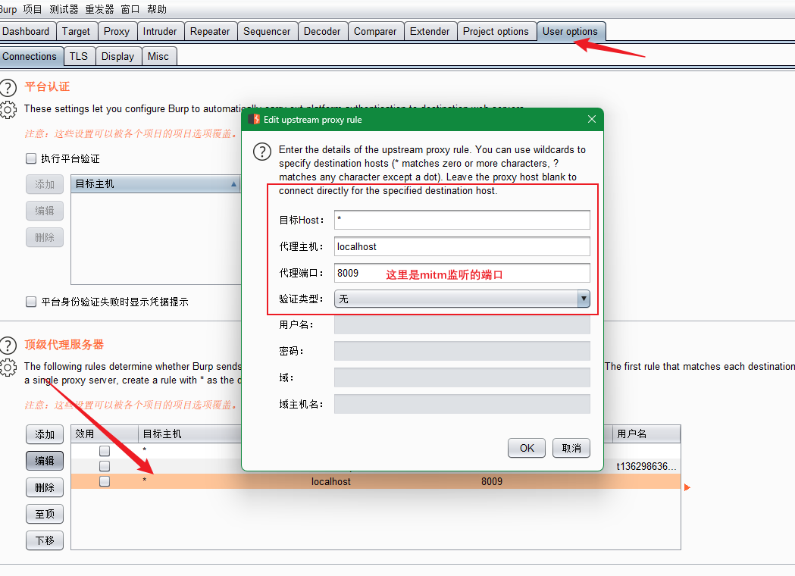Click the Burp logo icon in the dialog title bar
This screenshot has width=795, height=576.
coord(254,119)
